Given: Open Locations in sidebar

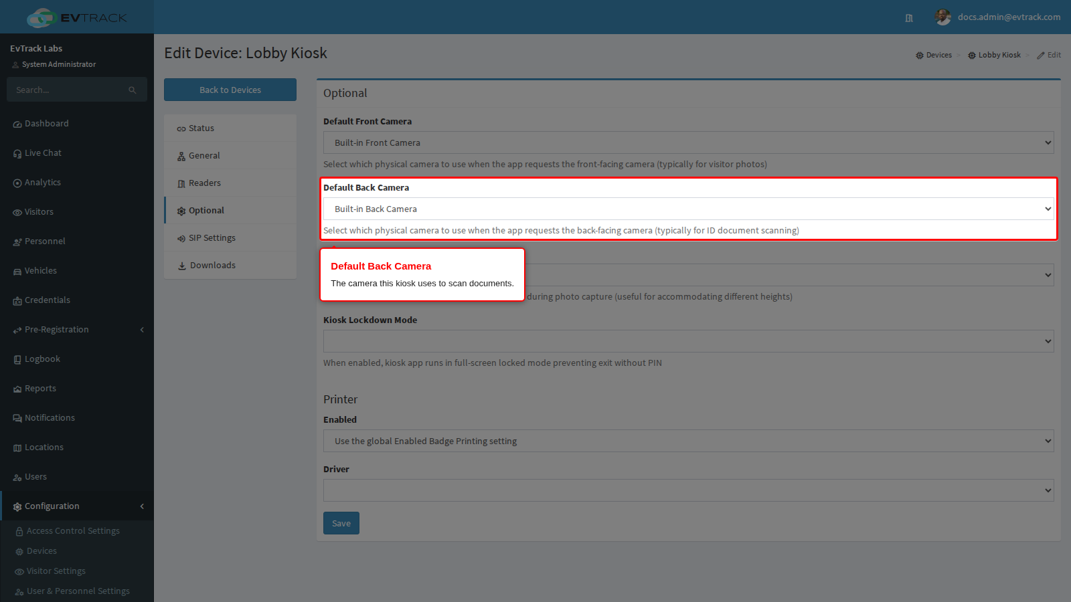Looking at the screenshot, I should click(x=77, y=447).
